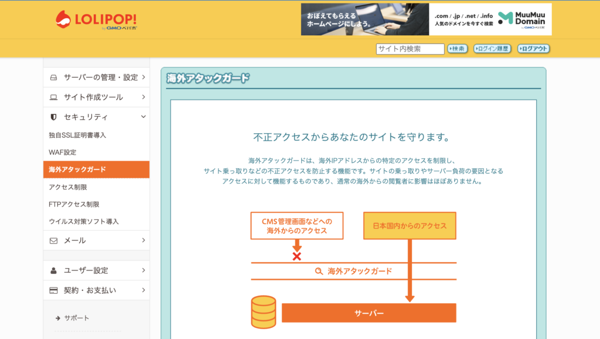This screenshot has height=339, width=600.
Task: Click the credit card payment icon
Action: pyautogui.click(x=53, y=290)
